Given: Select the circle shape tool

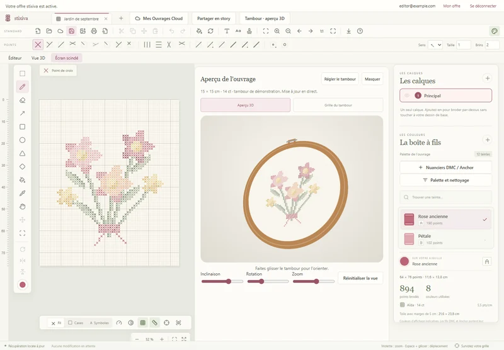Looking at the screenshot, I should 22,140.
